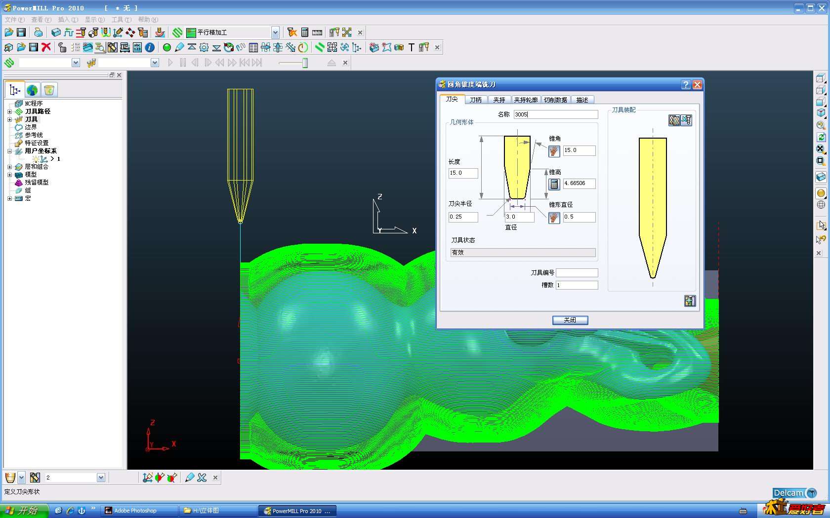The height and width of the screenshot is (518, 830).
Task: Click the help question mark in dialog
Action: 686,85
